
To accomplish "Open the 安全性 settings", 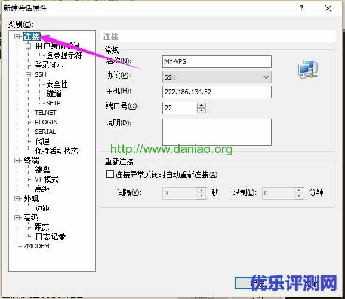I will pos(57,84).
